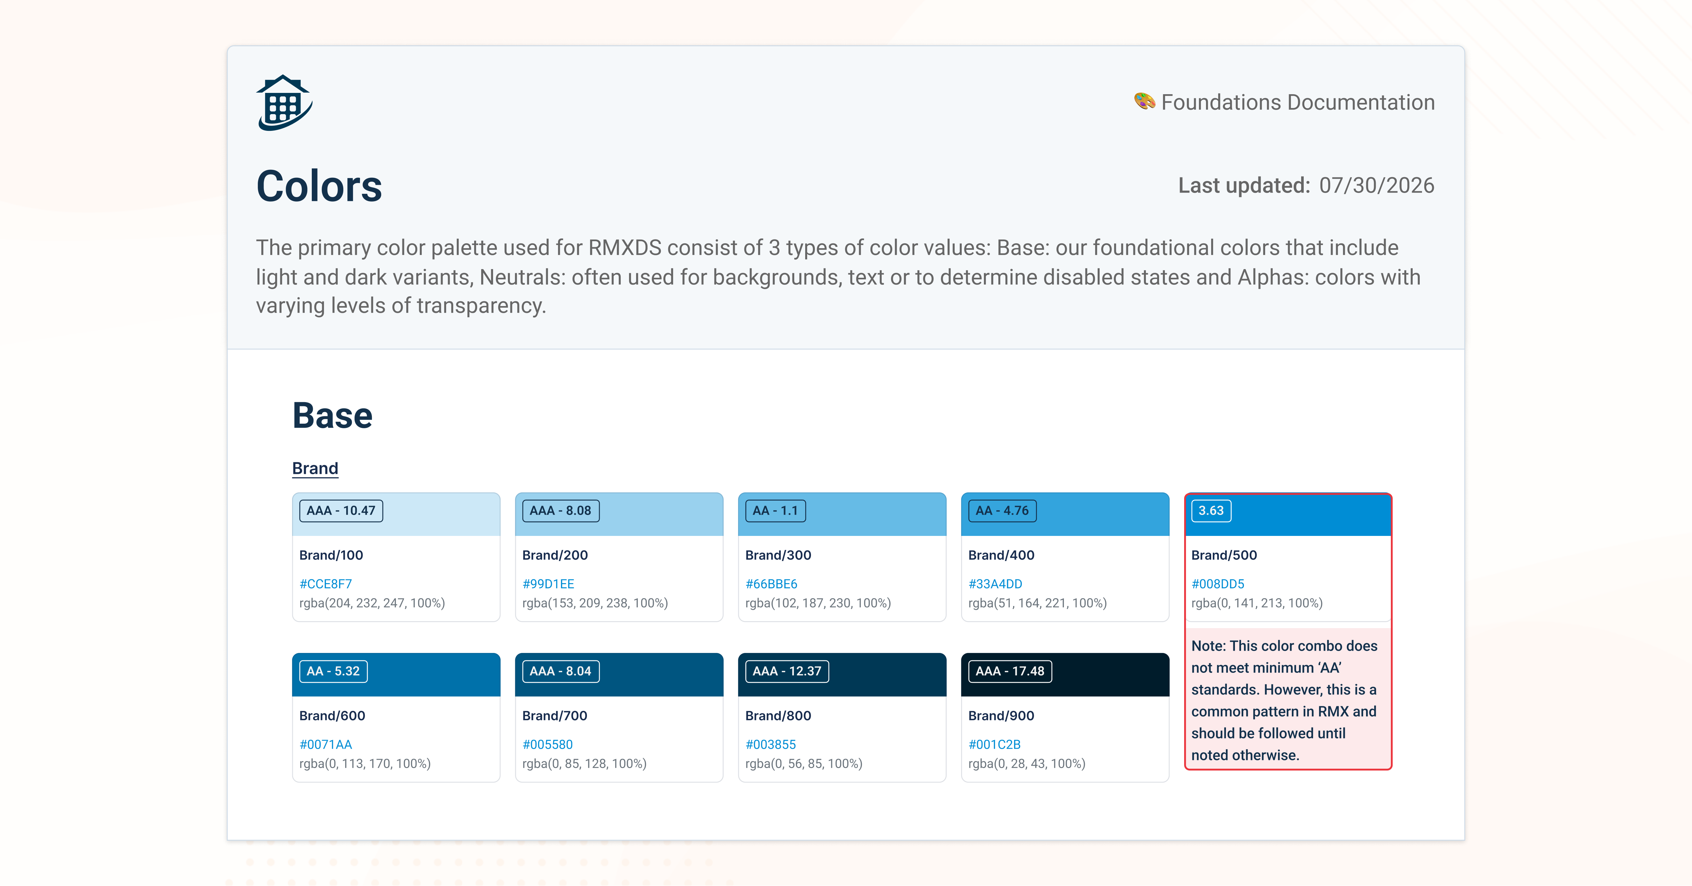Image resolution: width=1692 pixels, height=886 pixels.
Task: Click hex code #33A4DD
Action: [x=995, y=584]
